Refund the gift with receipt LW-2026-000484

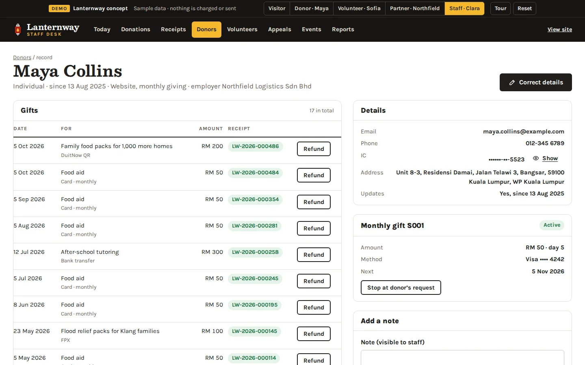[x=314, y=175]
